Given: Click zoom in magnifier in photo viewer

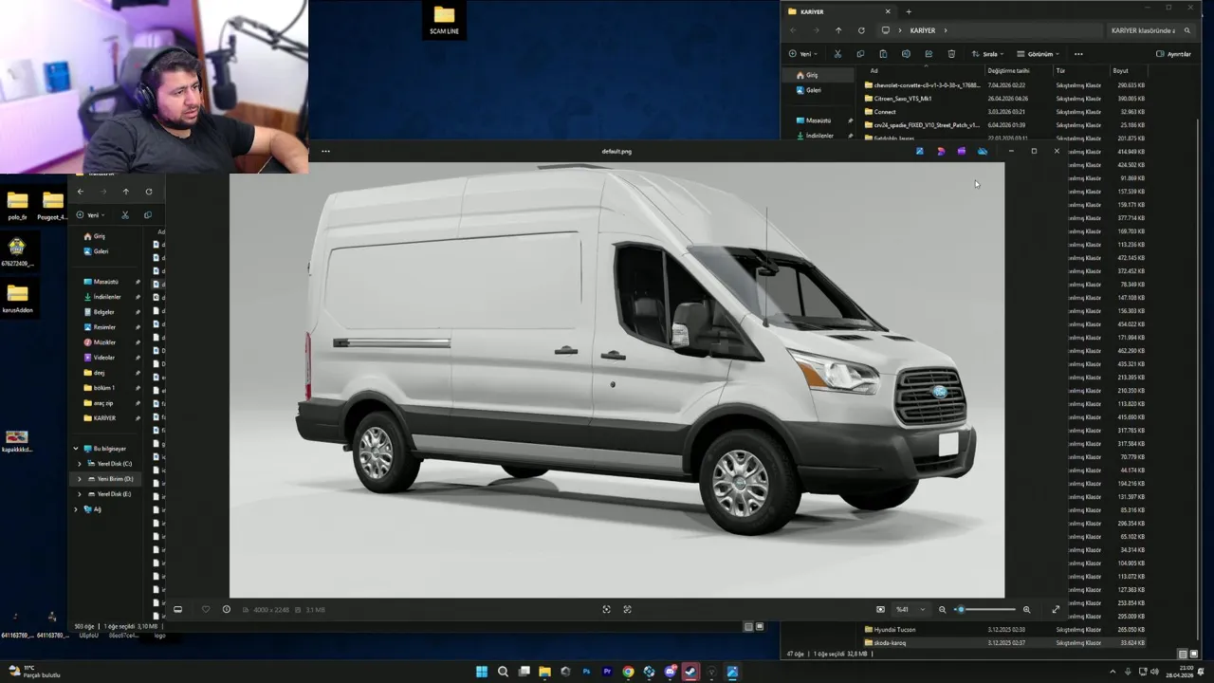Looking at the screenshot, I should [x=1026, y=610].
